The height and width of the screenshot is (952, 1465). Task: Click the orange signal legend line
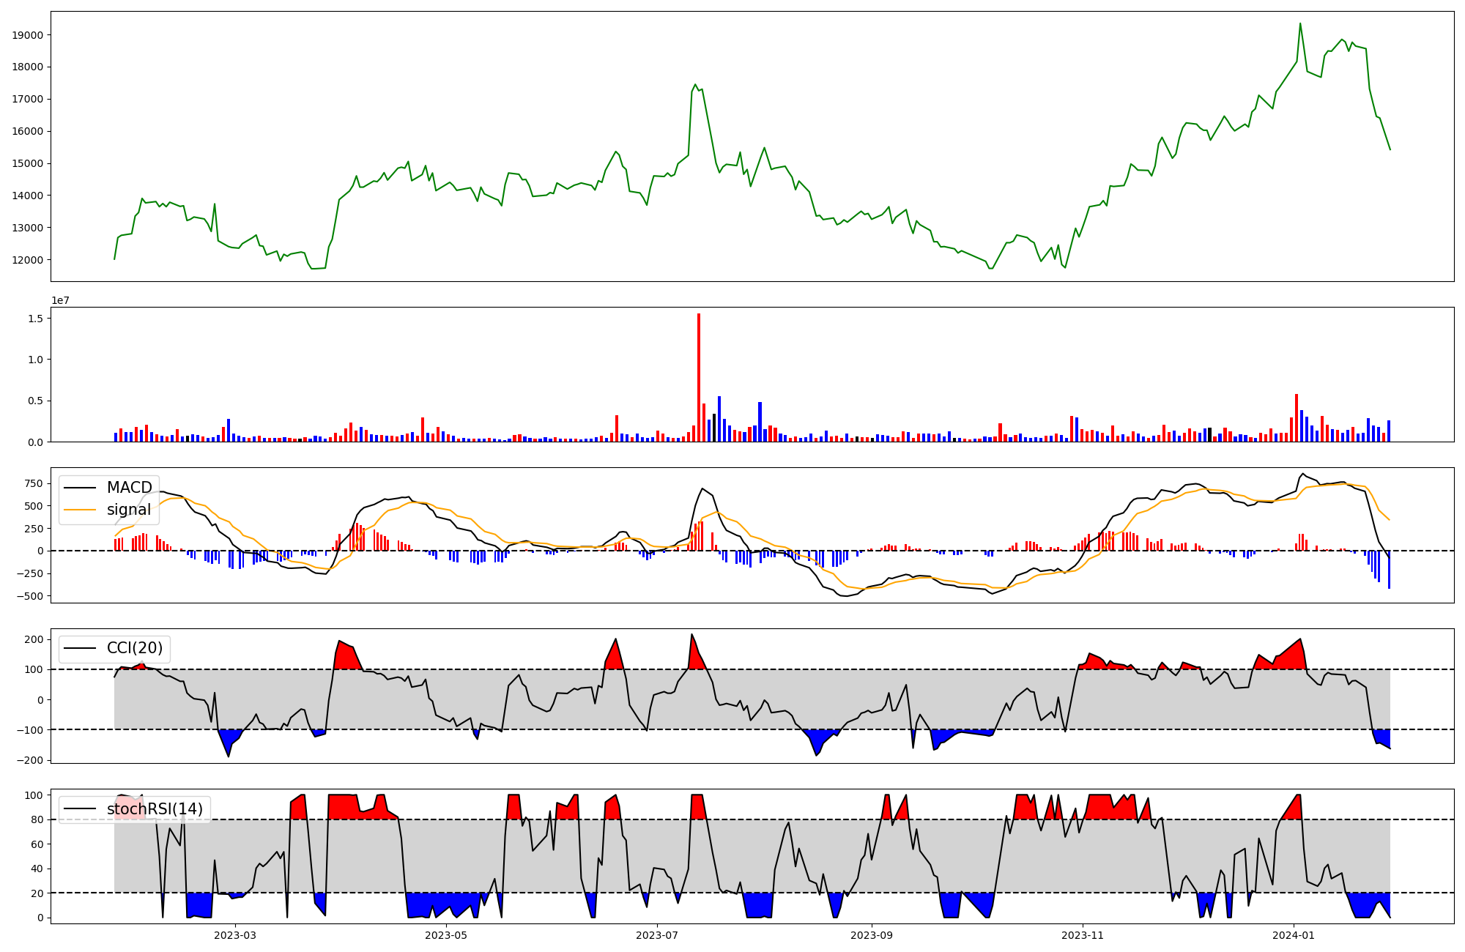click(x=80, y=510)
